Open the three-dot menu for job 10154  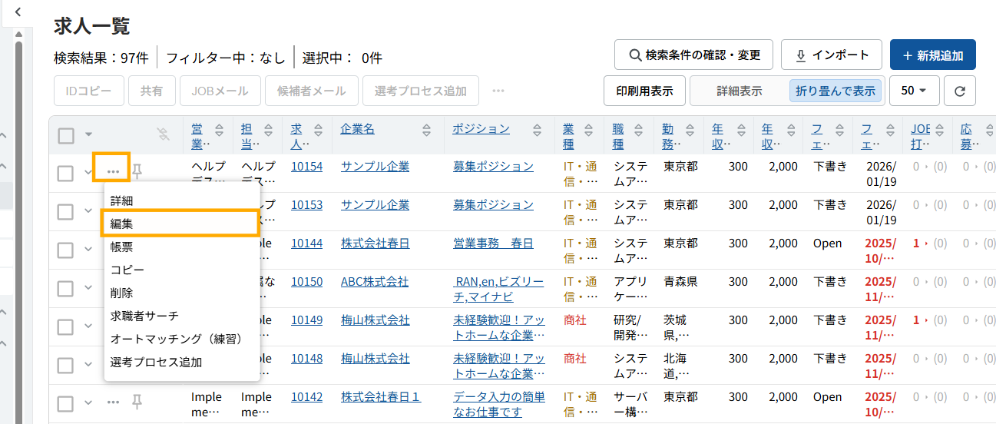click(112, 171)
